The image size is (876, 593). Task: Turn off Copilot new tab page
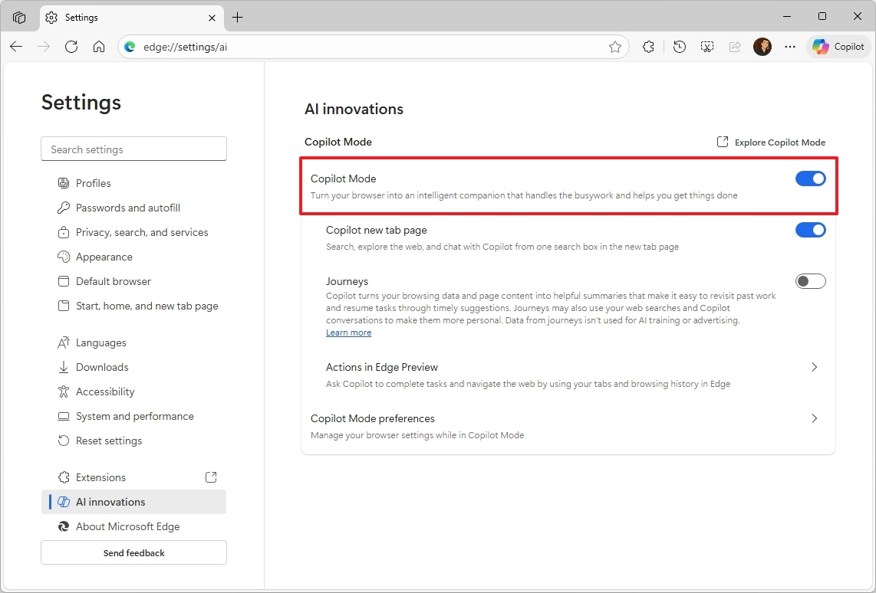click(810, 230)
